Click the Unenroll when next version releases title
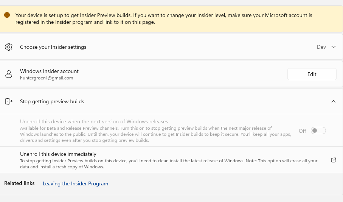Image resolution: width=343 pixels, height=202 pixels. (94, 122)
